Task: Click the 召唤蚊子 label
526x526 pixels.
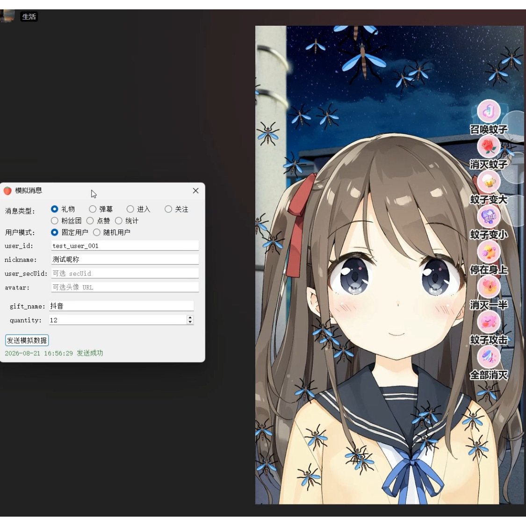Action: point(489,129)
